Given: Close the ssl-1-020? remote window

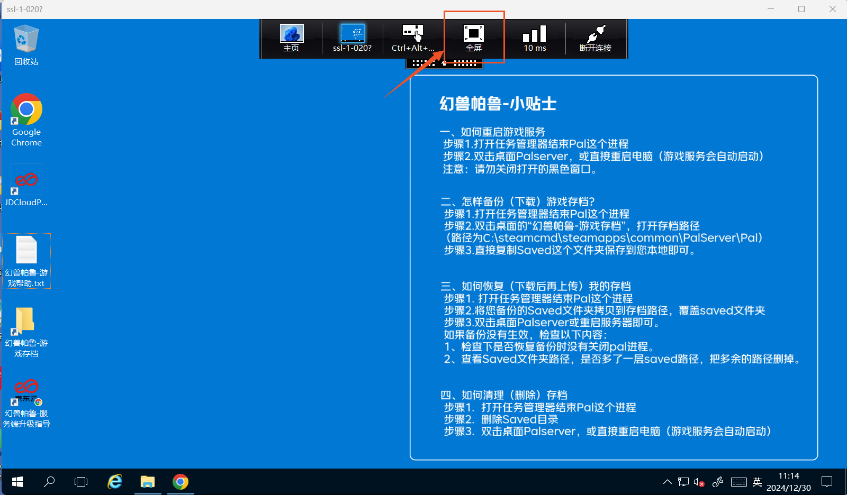Looking at the screenshot, I should pyautogui.click(x=832, y=9).
